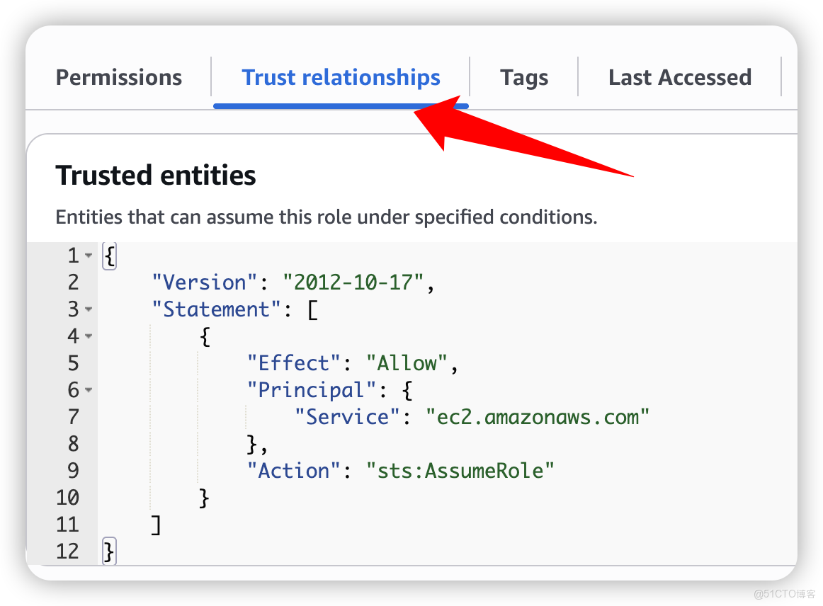Collapse the statement block on line 4
Screen dimensions: 823x606
pyautogui.click(x=88, y=336)
